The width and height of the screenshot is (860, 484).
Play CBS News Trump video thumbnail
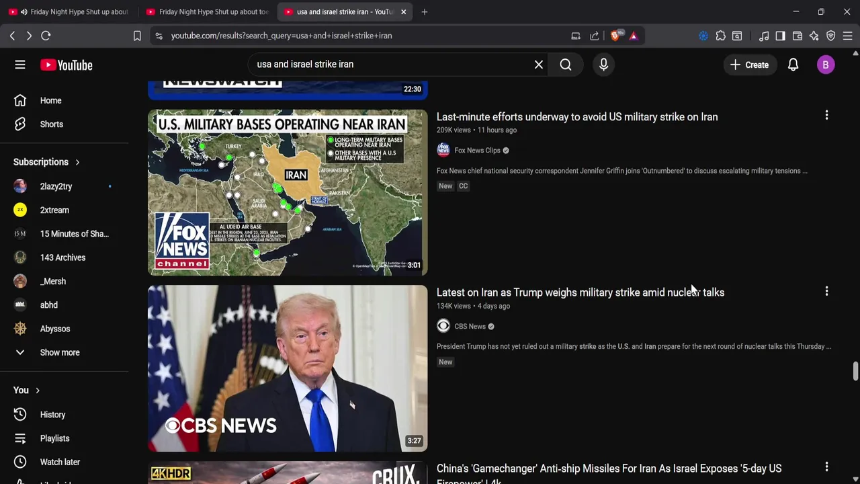coord(288,368)
